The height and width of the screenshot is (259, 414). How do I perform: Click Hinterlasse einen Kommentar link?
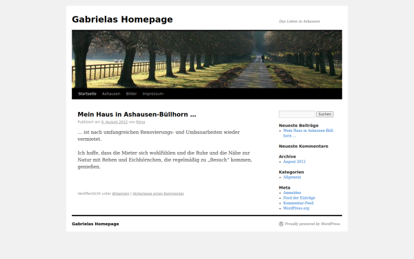pos(159,193)
